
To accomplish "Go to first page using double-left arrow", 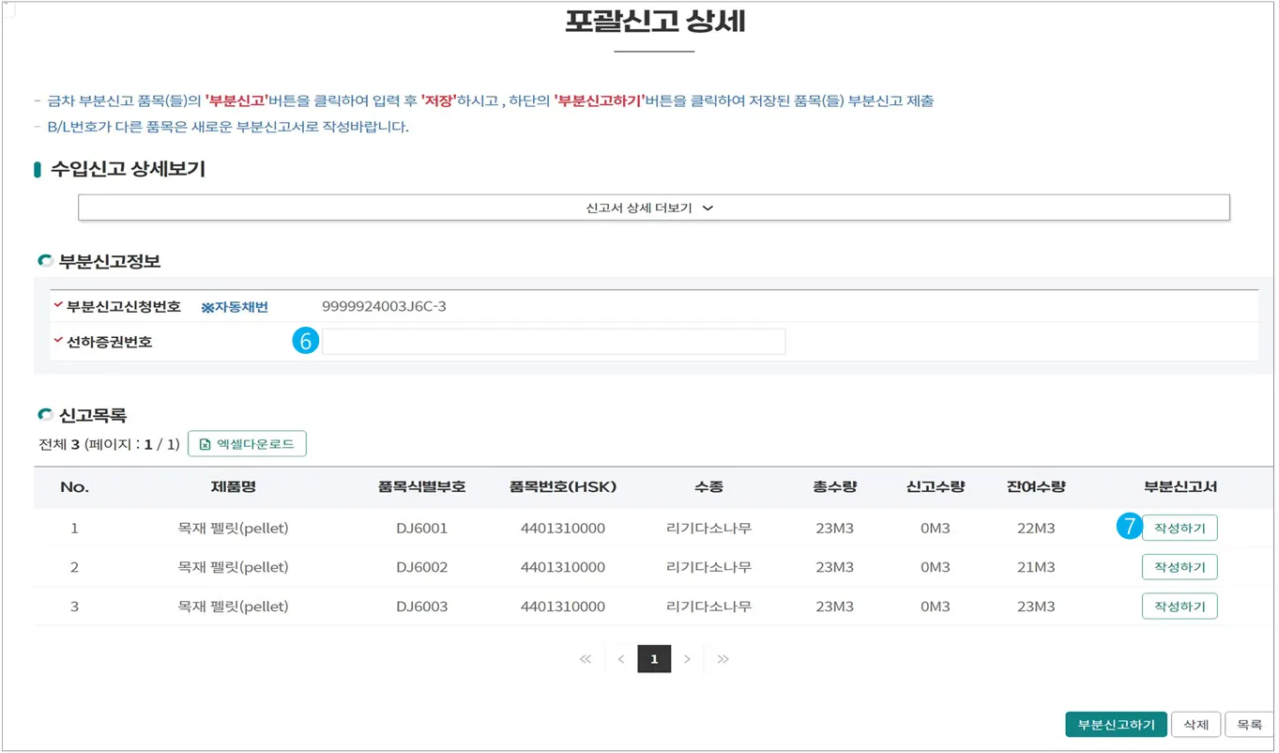I will click(586, 659).
